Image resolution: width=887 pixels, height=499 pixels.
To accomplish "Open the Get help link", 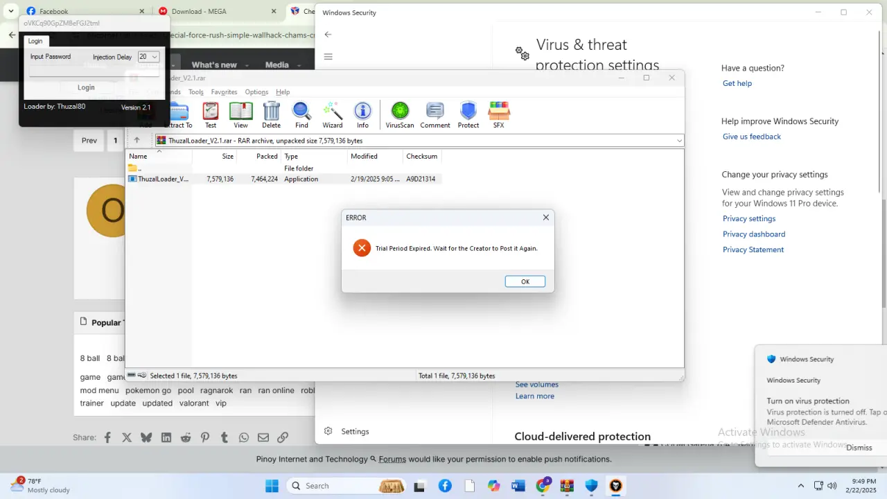I will 737,83.
